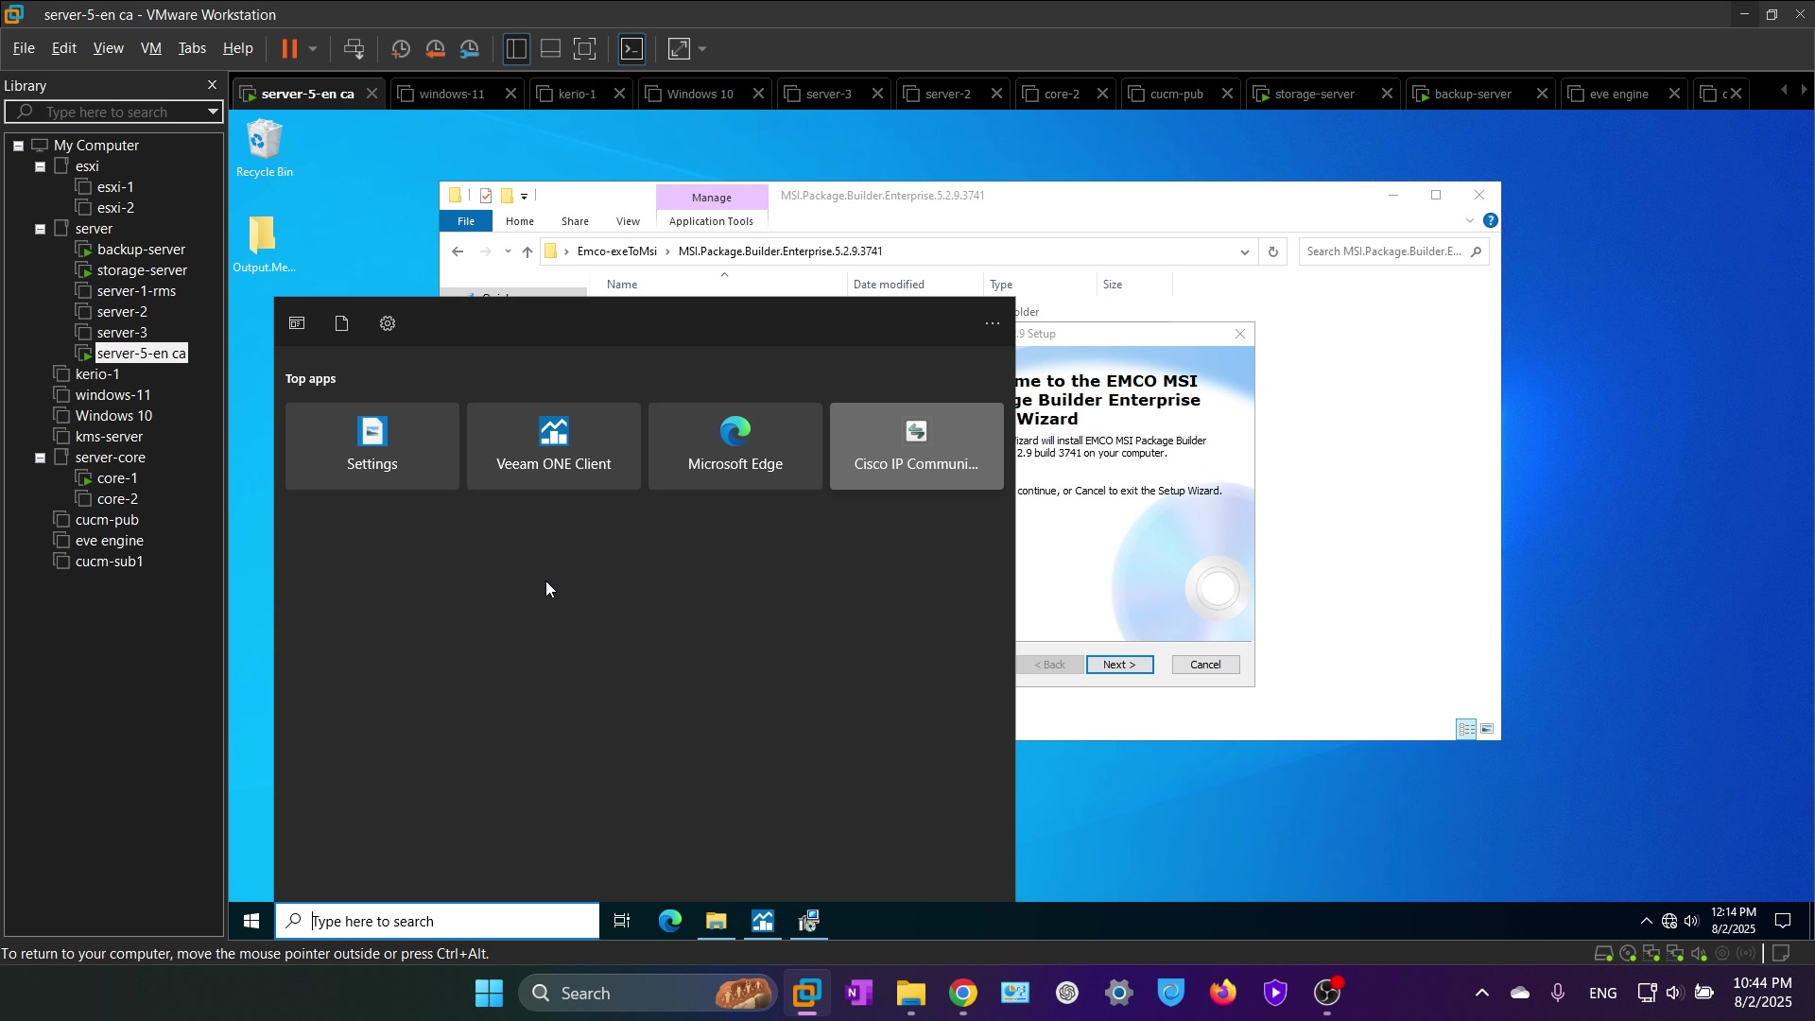This screenshot has height=1021, width=1815.
Task: Open the snapshot manager icon
Action: [470, 49]
